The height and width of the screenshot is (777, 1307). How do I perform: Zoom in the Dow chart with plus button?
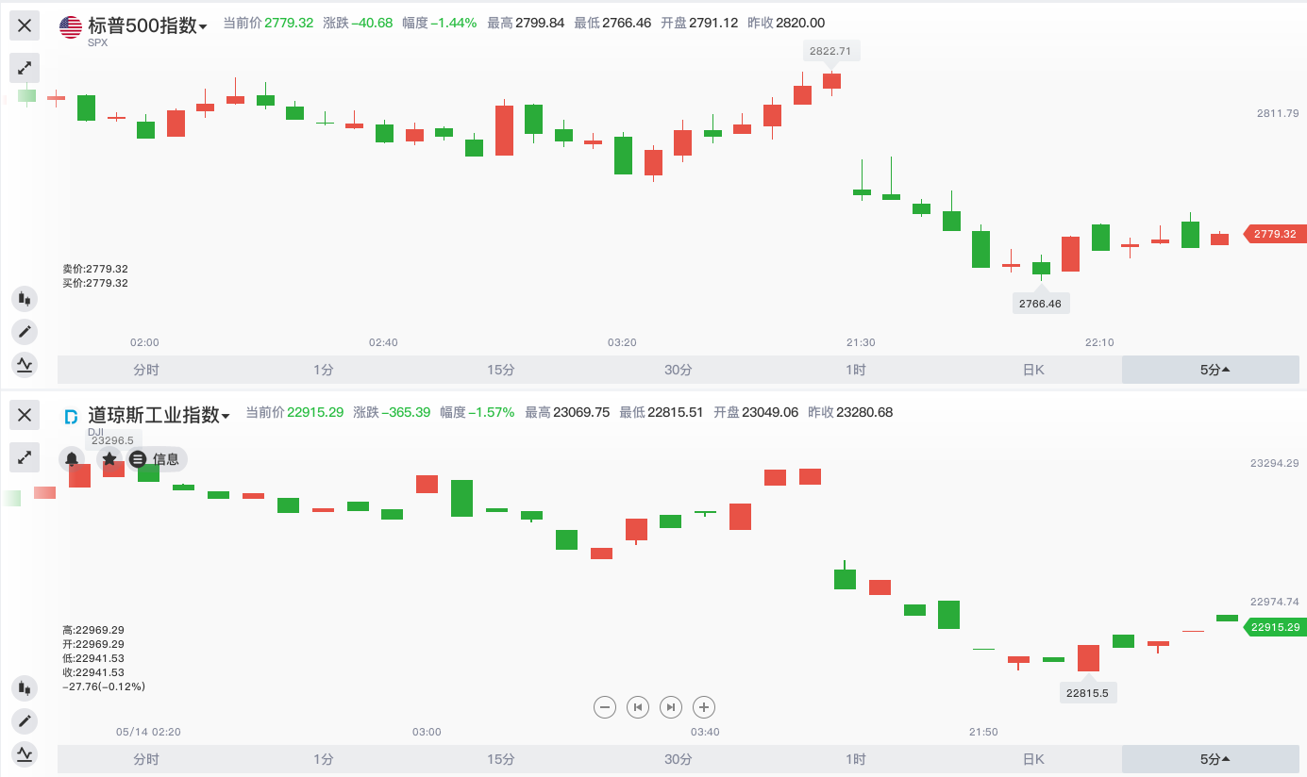coord(704,706)
